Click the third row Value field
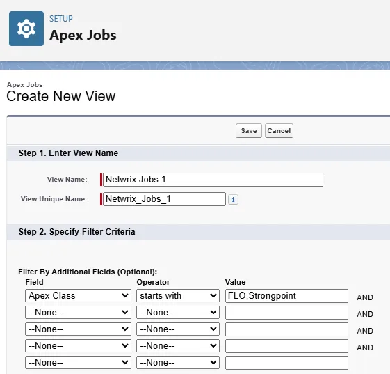Screen dimensions: 390x374 click(x=286, y=329)
